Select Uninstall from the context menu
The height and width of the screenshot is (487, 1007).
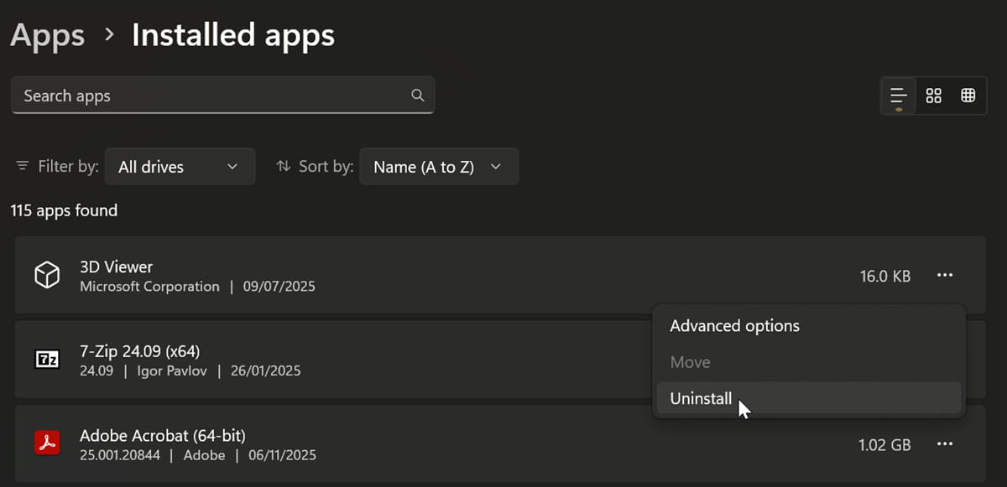(701, 398)
